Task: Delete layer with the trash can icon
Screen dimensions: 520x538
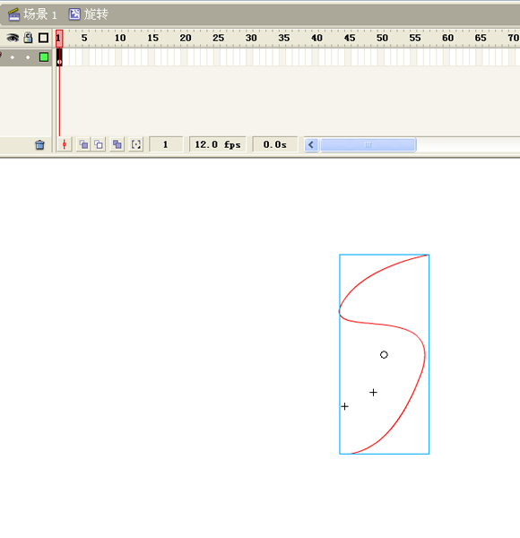Action: (39, 144)
